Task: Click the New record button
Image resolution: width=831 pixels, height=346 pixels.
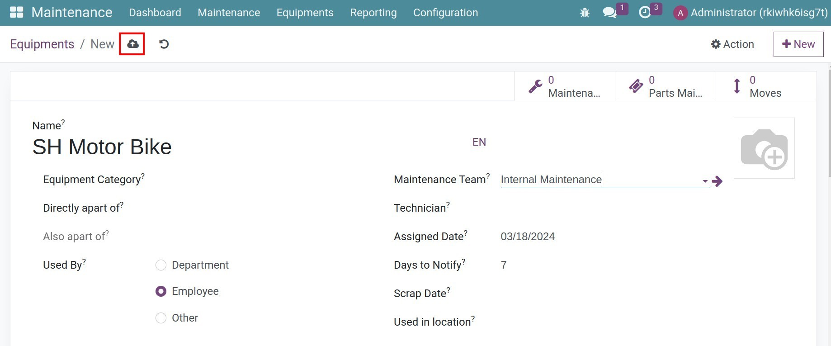Action: click(x=798, y=44)
